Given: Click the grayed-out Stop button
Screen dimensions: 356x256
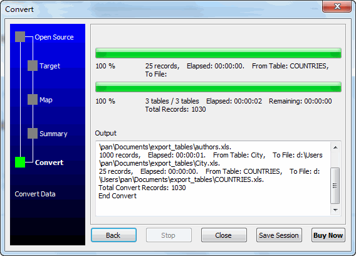Looking at the screenshot, I should coord(169,235).
